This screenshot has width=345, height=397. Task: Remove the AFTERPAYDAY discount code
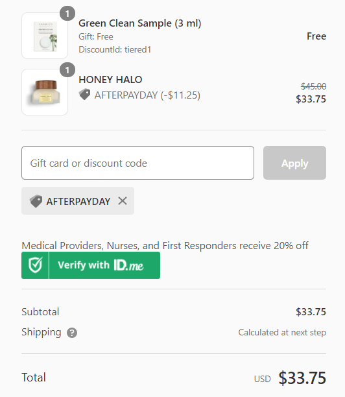click(x=123, y=201)
